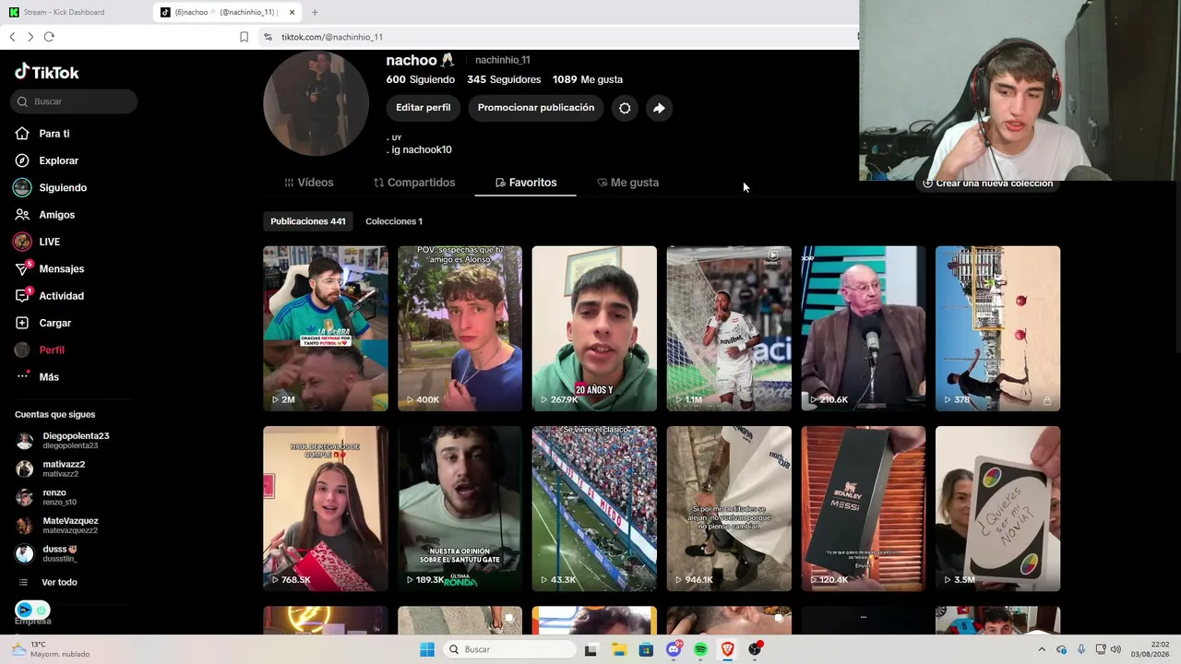Viewport: 1181px width, 664px height.
Task: Click Promocionar publicación button
Action: (536, 108)
